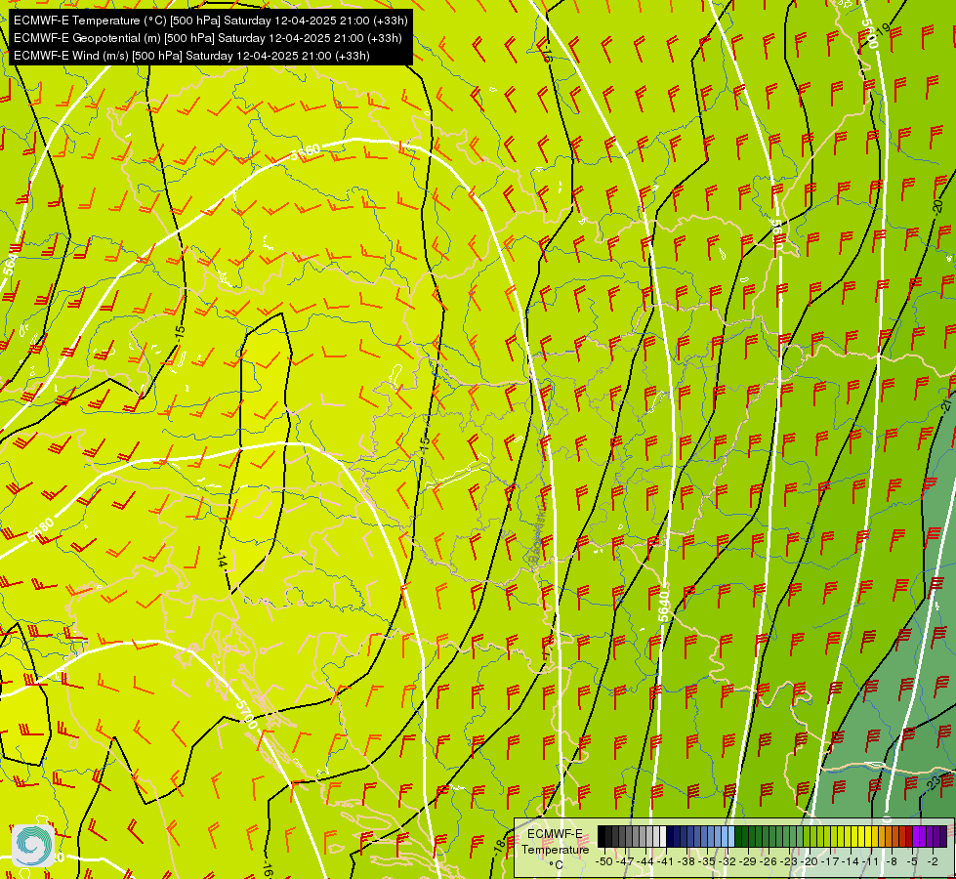Image resolution: width=956 pixels, height=879 pixels.
Task: Click the -23 value on the temperature legend
Action: click(789, 861)
